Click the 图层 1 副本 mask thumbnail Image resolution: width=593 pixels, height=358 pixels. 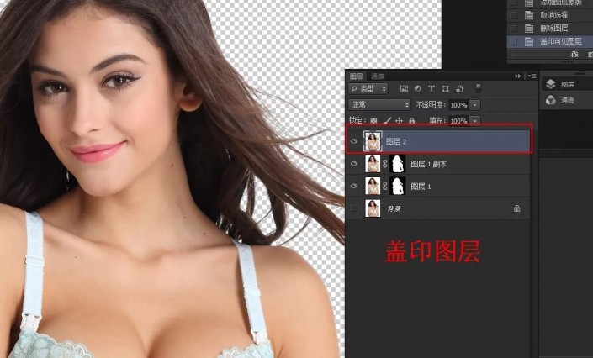(x=398, y=164)
